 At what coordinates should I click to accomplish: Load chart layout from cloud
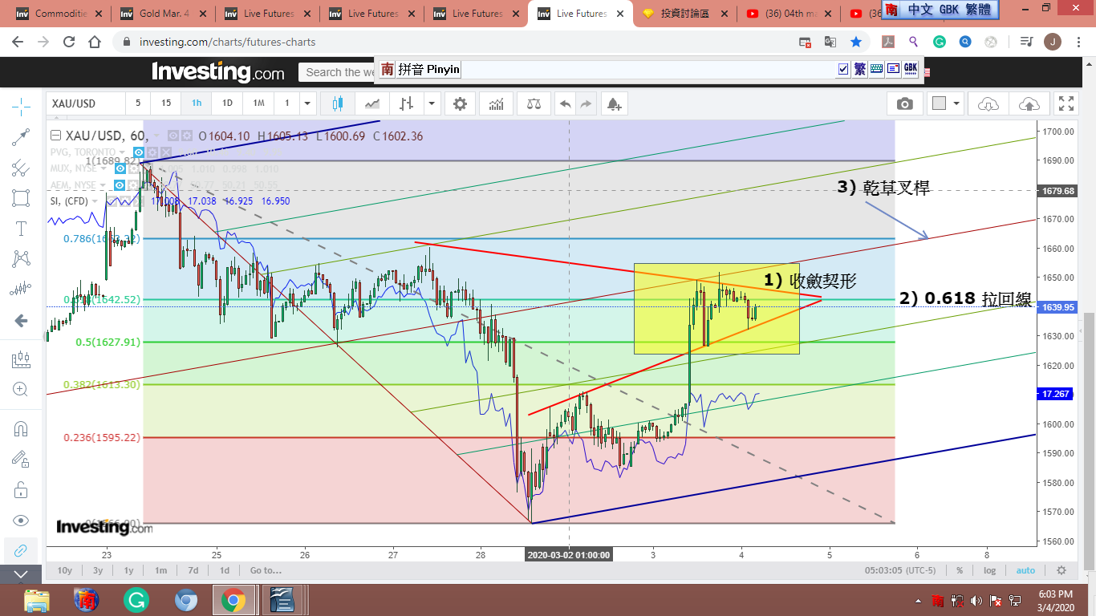(988, 103)
